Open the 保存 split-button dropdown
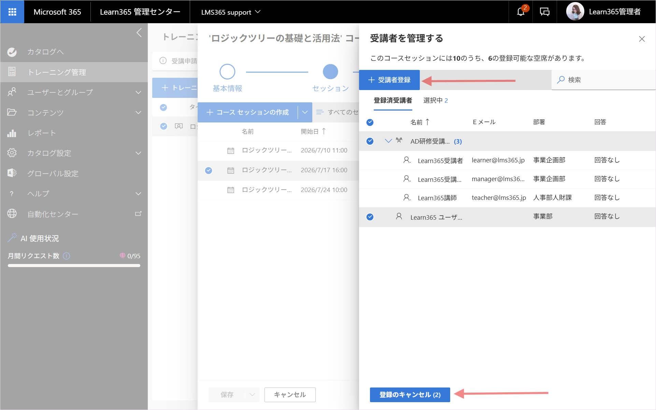Viewport: 656px width, 410px height. pyautogui.click(x=252, y=395)
